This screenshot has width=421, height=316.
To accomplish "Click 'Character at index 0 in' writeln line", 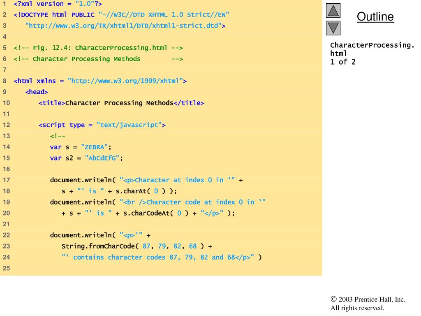I will tap(146, 180).
